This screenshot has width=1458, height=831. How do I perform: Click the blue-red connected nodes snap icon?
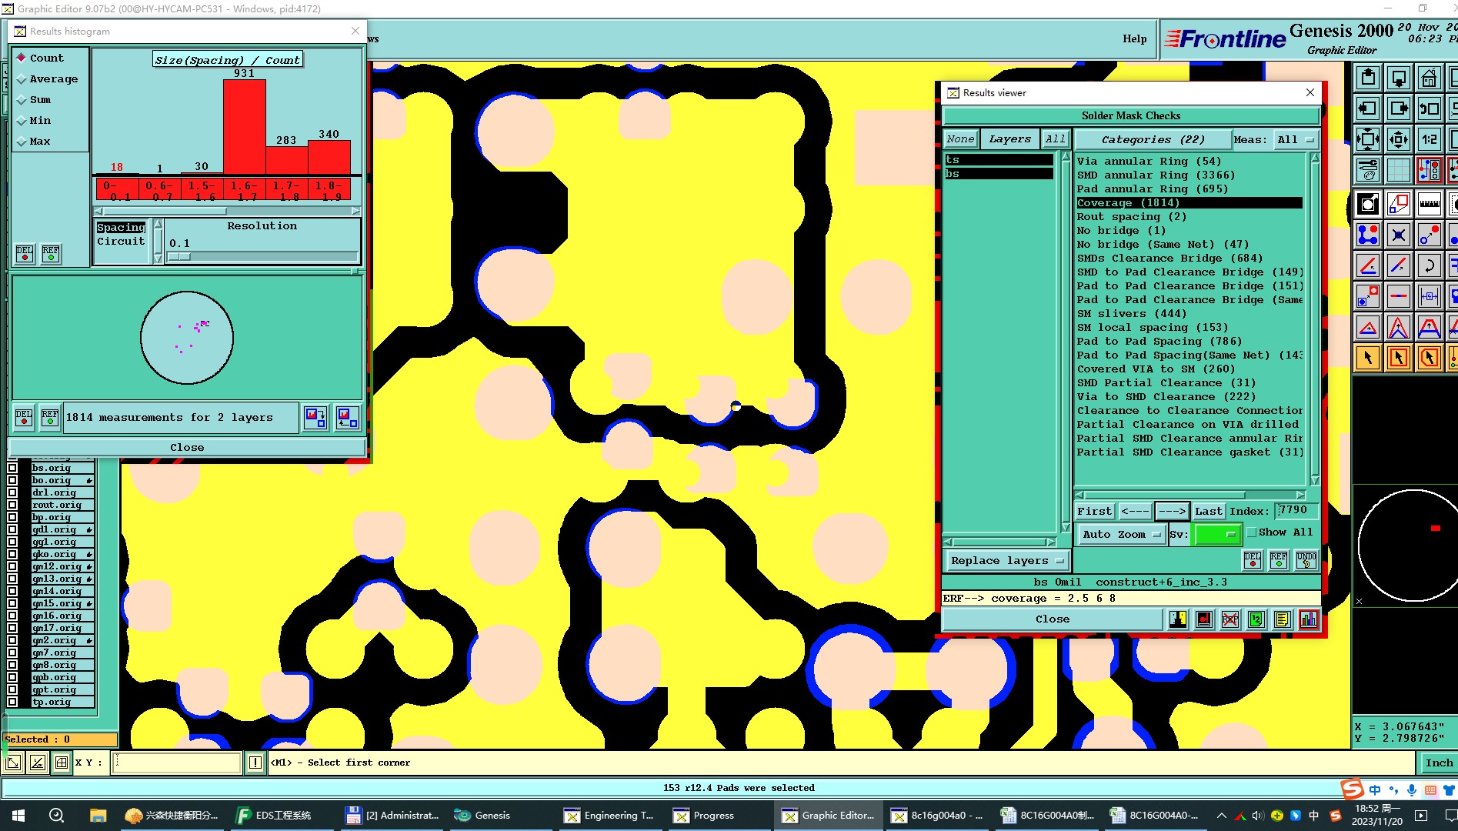(1368, 235)
